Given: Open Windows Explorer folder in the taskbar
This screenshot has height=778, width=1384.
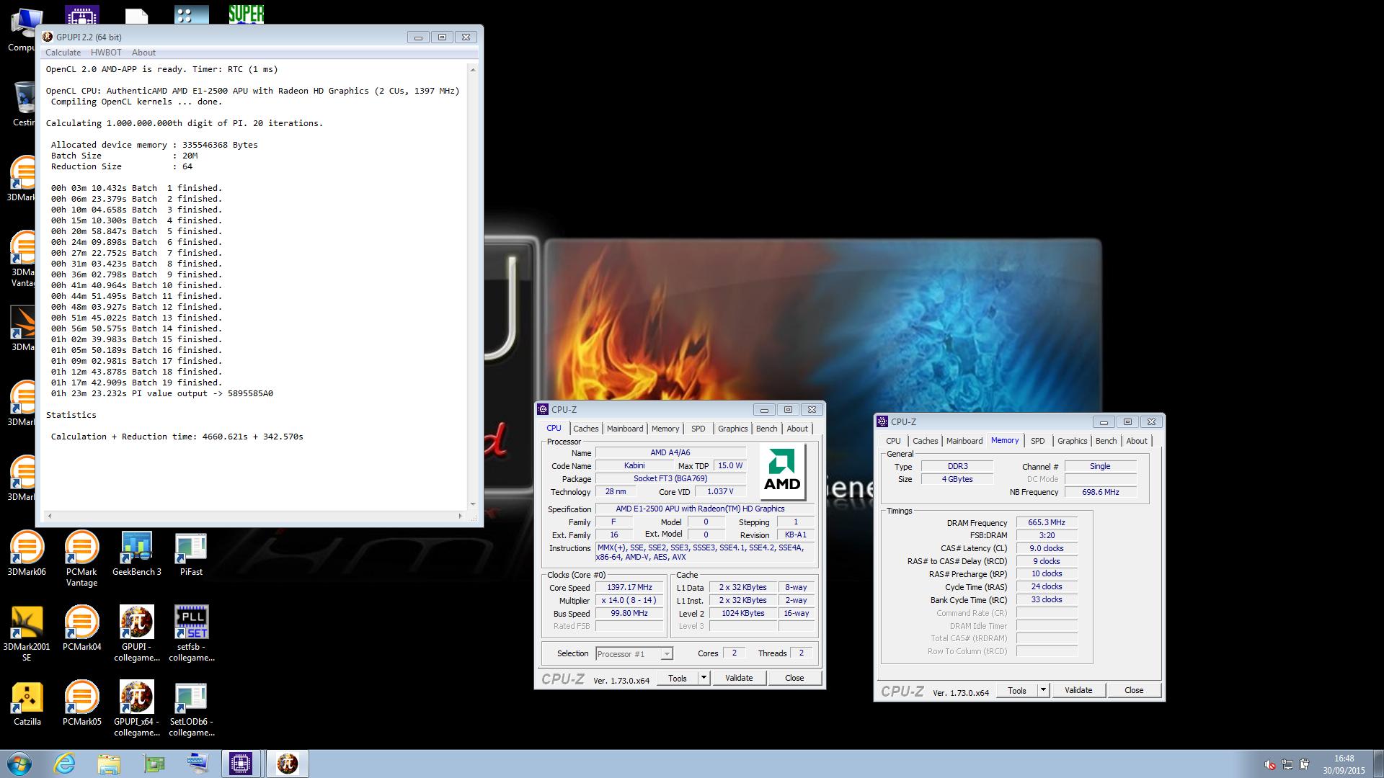Looking at the screenshot, I should click(x=109, y=764).
